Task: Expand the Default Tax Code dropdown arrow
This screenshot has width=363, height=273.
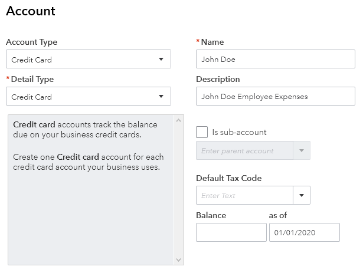Action: coord(302,195)
